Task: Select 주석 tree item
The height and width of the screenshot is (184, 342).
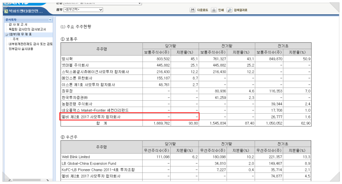Action: click(x=16, y=39)
